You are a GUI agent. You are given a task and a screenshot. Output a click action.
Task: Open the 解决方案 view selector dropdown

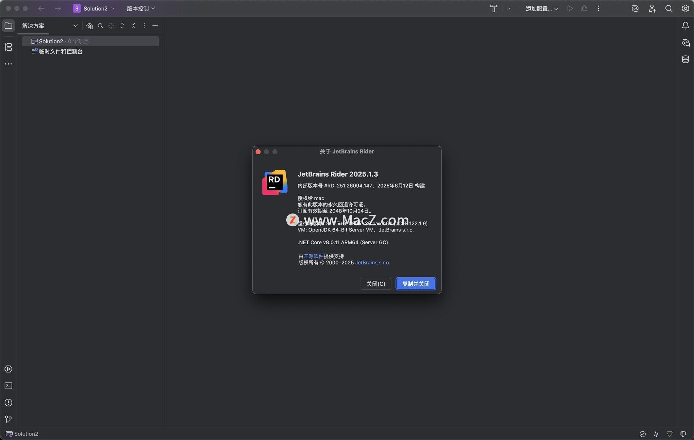click(50, 26)
